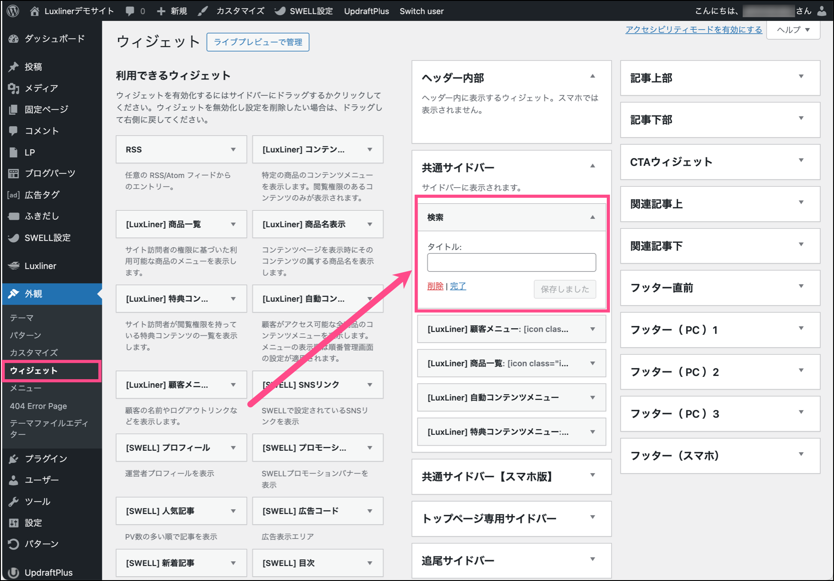Collapse the ヘッダー内部 widget area

[x=592, y=77]
